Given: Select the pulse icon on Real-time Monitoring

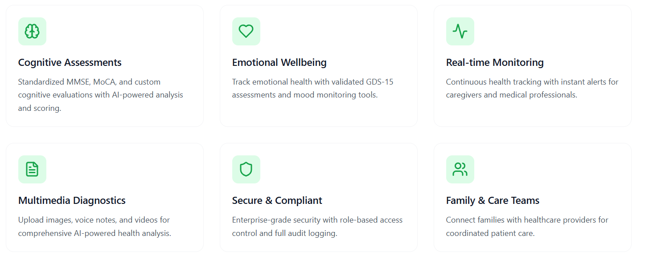Looking at the screenshot, I should [460, 31].
